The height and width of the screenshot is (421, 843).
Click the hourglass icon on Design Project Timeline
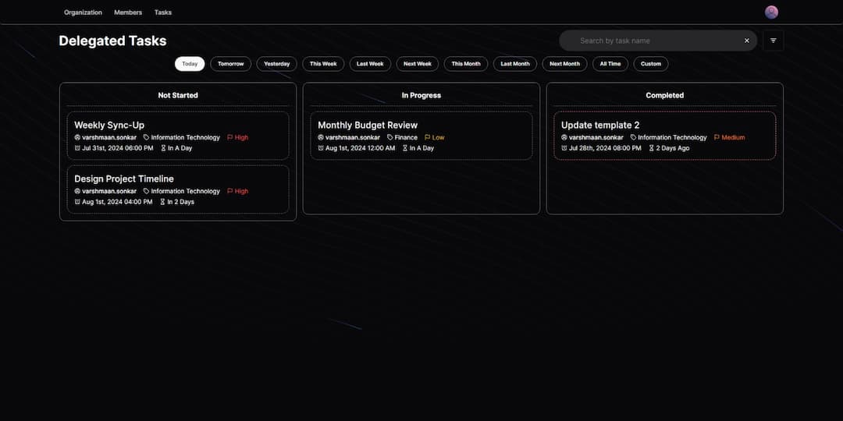[x=163, y=202]
